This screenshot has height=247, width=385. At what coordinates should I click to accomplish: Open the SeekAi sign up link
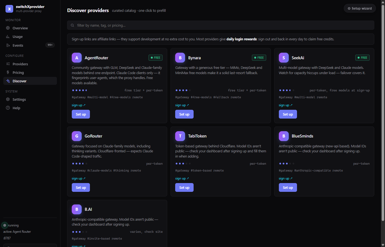pyautogui.click(x=286, y=105)
